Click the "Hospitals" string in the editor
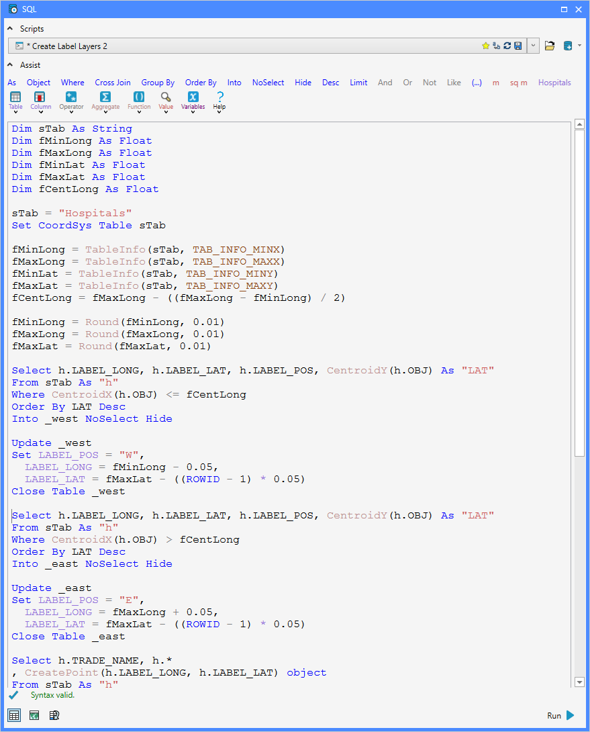The height and width of the screenshot is (732, 590). [x=95, y=214]
